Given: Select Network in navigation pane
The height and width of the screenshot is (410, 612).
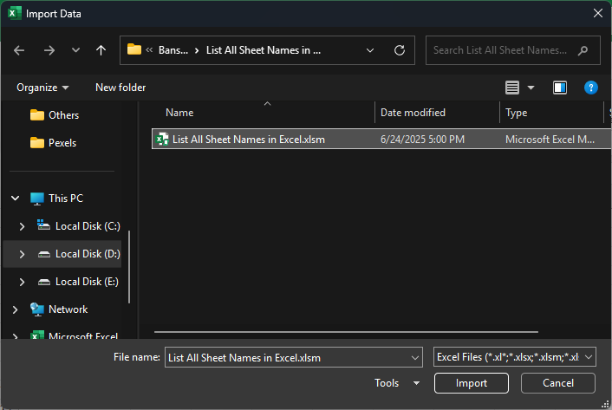Looking at the screenshot, I should [59, 309].
